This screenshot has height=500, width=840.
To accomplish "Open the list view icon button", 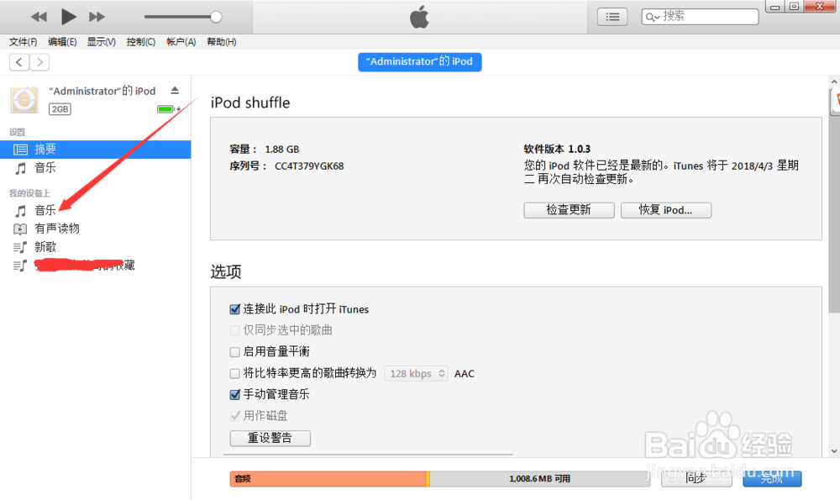I will [x=612, y=17].
